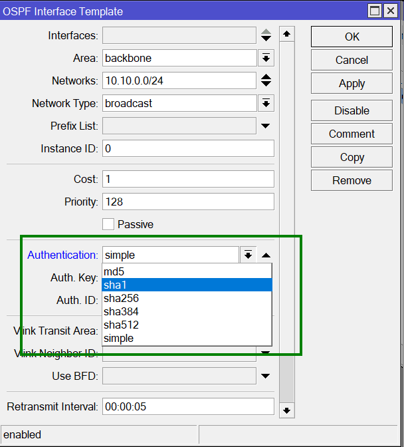Open the Network Type dropdown
The width and height of the screenshot is (404, 447).
266,103
